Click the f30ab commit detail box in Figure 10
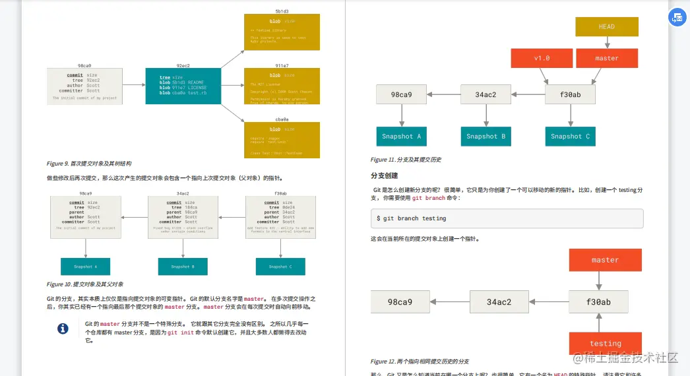 click(x=281, y=218)
